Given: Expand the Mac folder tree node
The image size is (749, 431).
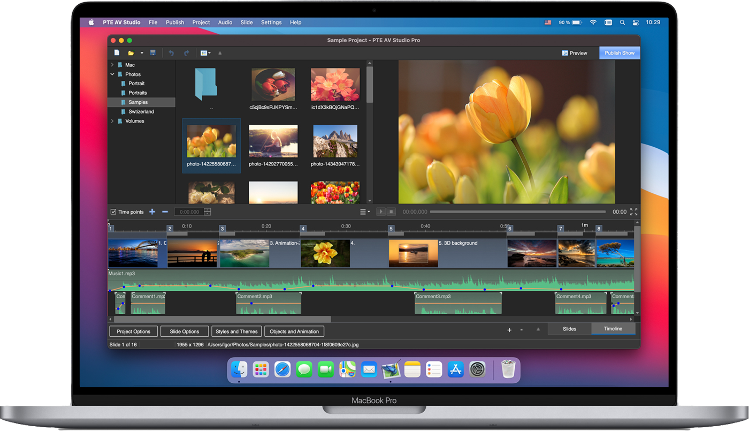Looking at the screenshot, I should 112,65.
